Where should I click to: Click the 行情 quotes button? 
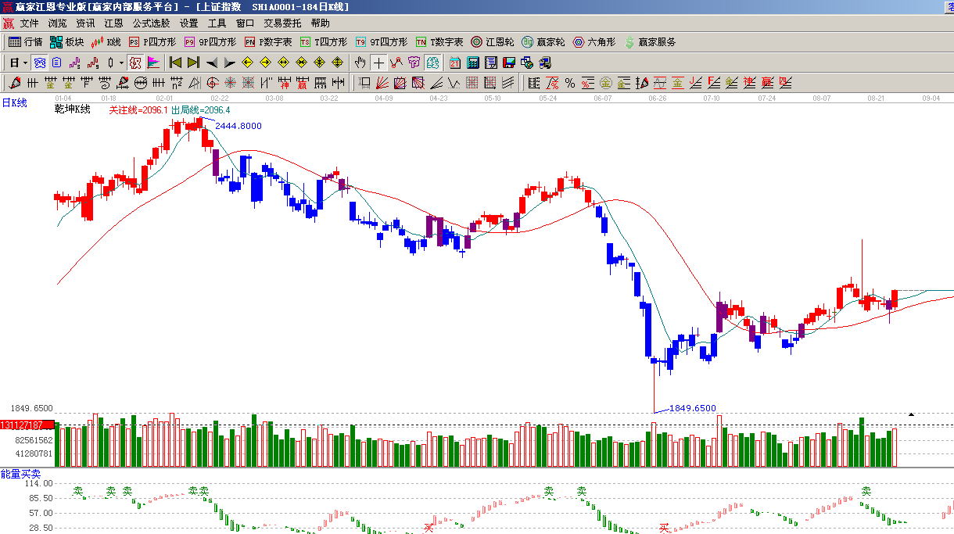(x=25, y=42)
